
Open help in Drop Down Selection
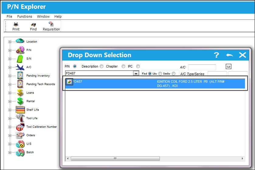(x=216, y=55)
